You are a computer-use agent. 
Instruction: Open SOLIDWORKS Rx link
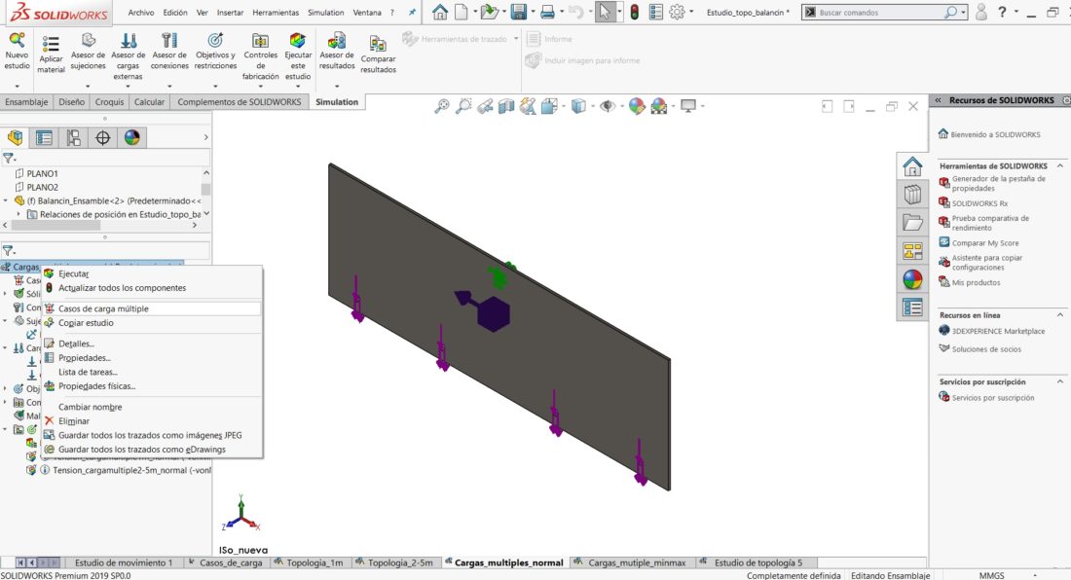tap(979, 203)
